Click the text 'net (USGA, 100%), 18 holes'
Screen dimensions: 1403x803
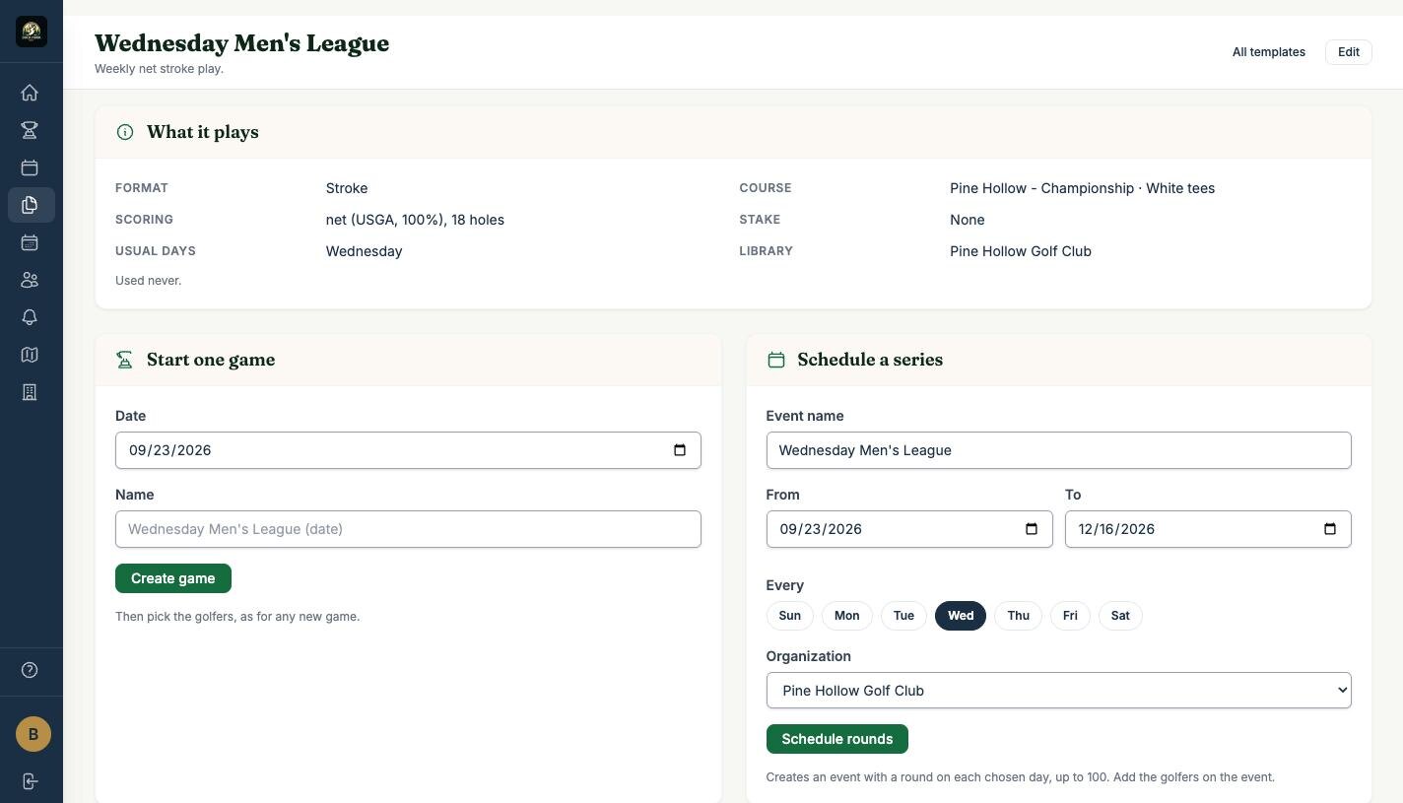click(x=415, y=220)
